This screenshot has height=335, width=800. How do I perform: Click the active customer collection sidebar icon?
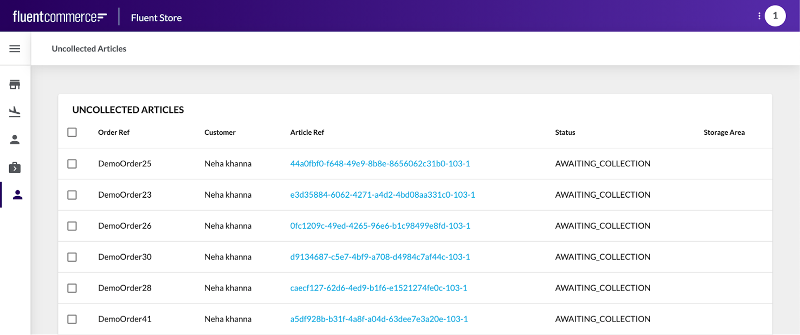click(17, 195)
